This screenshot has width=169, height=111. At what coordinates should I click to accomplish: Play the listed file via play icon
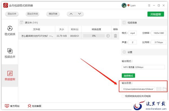click(108, 36)
